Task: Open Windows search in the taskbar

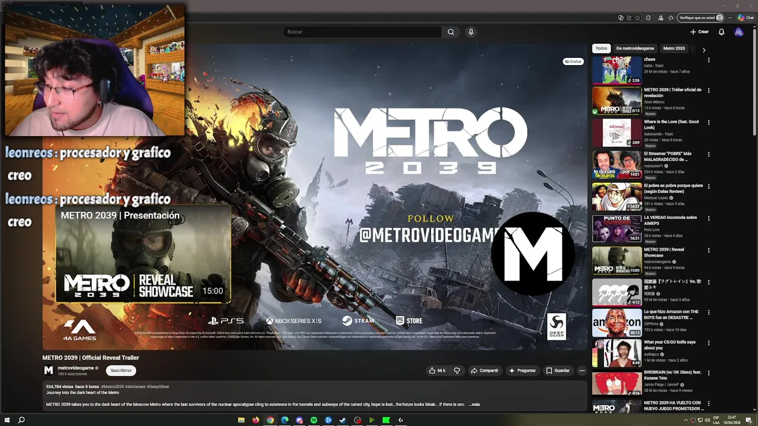Action: pyautogui.click(x=21, y=420)
